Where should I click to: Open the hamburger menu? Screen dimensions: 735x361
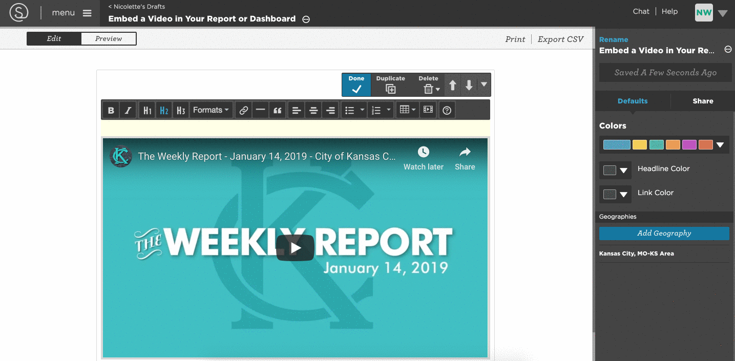click(87, 13)
